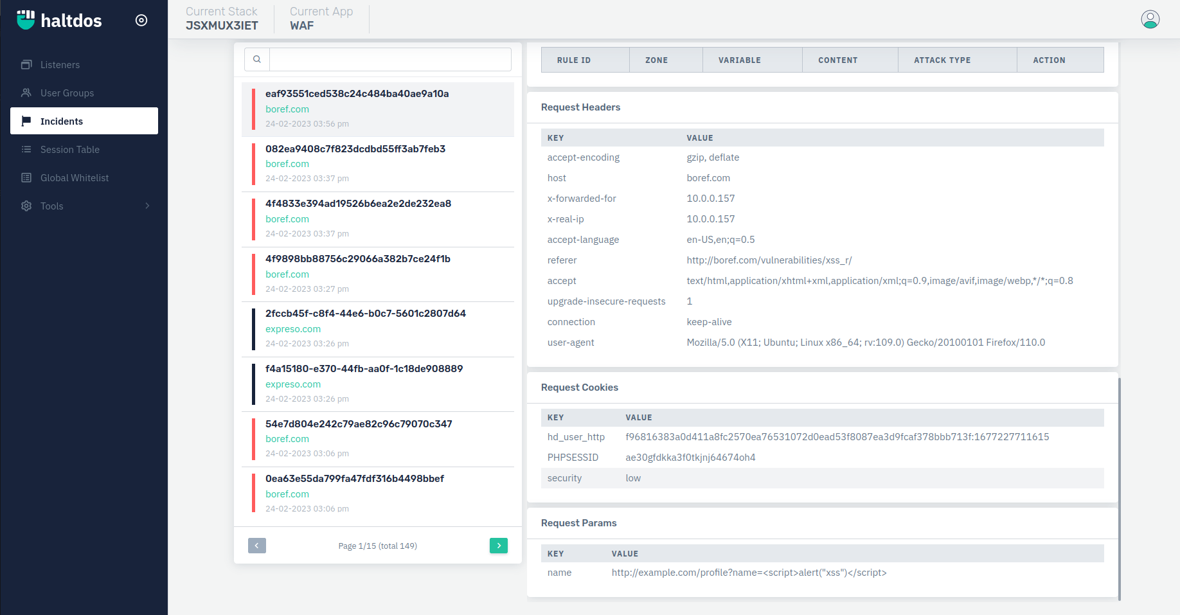
Task: Select the Incidents menu item
Action: 84,121
